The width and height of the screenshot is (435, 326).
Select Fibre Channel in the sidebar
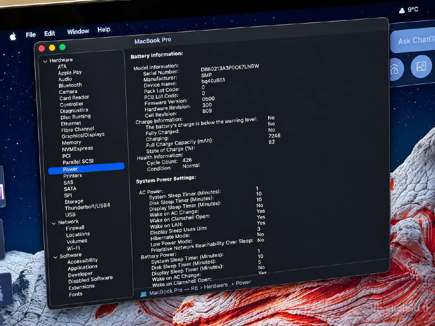coord(78,129)
